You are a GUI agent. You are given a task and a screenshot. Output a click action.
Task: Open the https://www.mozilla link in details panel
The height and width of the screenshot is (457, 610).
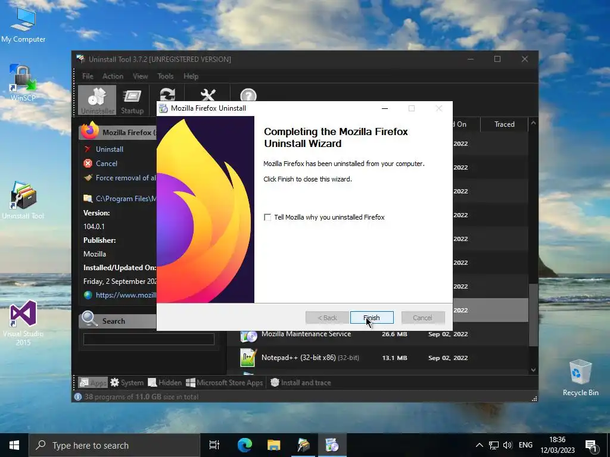(x=126, y=295)
